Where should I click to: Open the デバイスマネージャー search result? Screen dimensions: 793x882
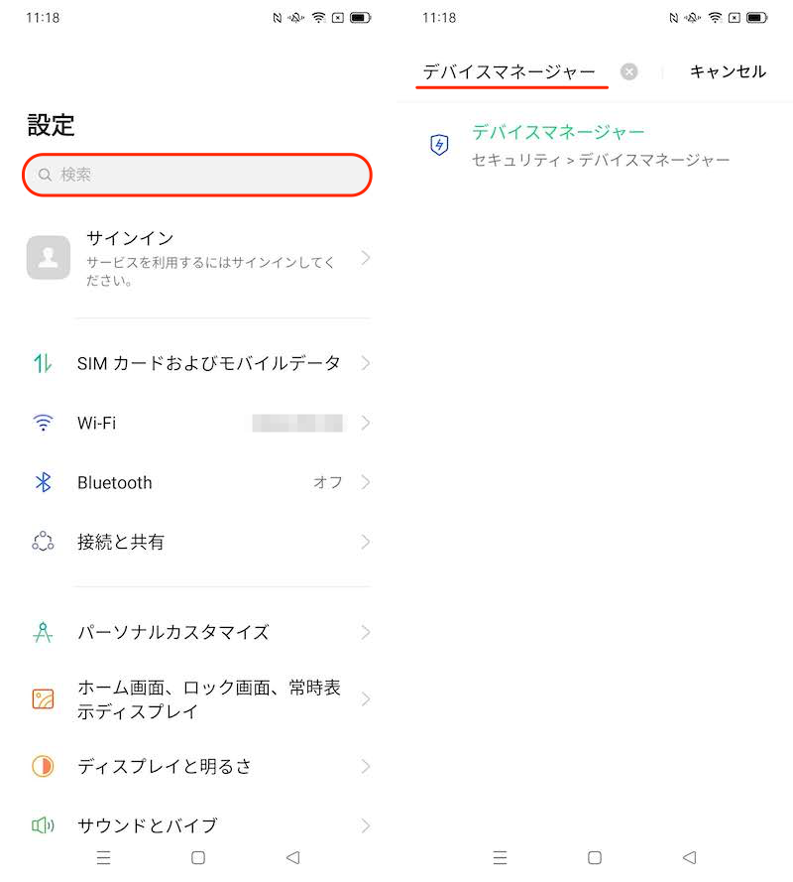pos(558,132)
